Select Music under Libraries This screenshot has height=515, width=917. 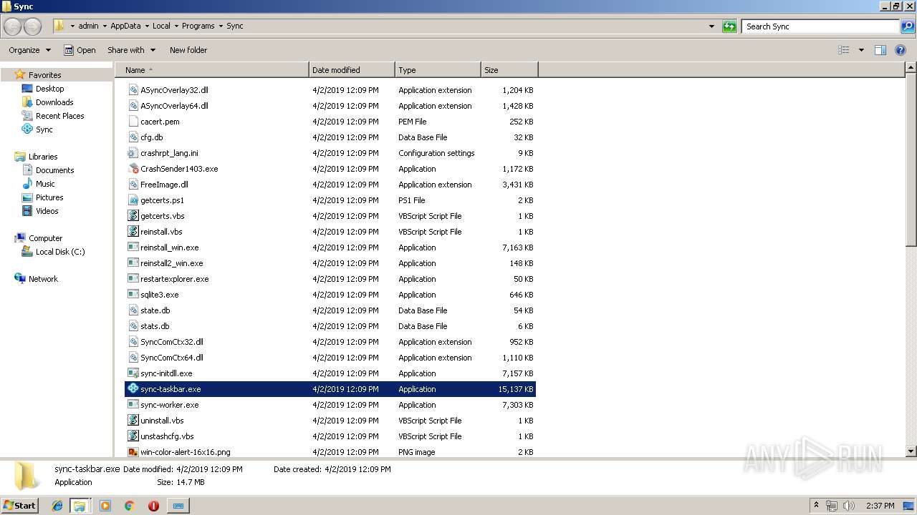pyautogui.click(x=45, y=184)
